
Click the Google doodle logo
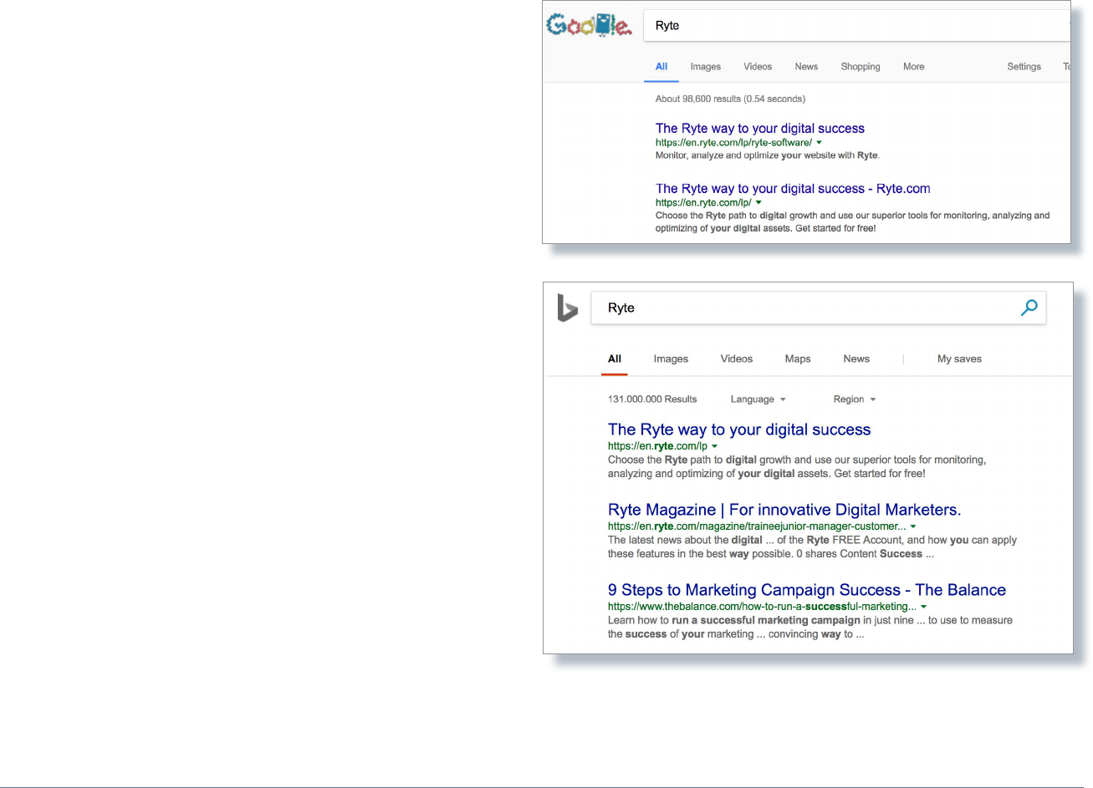pos(589,26)
